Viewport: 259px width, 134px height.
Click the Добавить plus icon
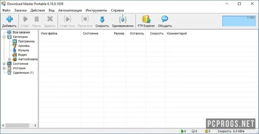coord(9,19)
